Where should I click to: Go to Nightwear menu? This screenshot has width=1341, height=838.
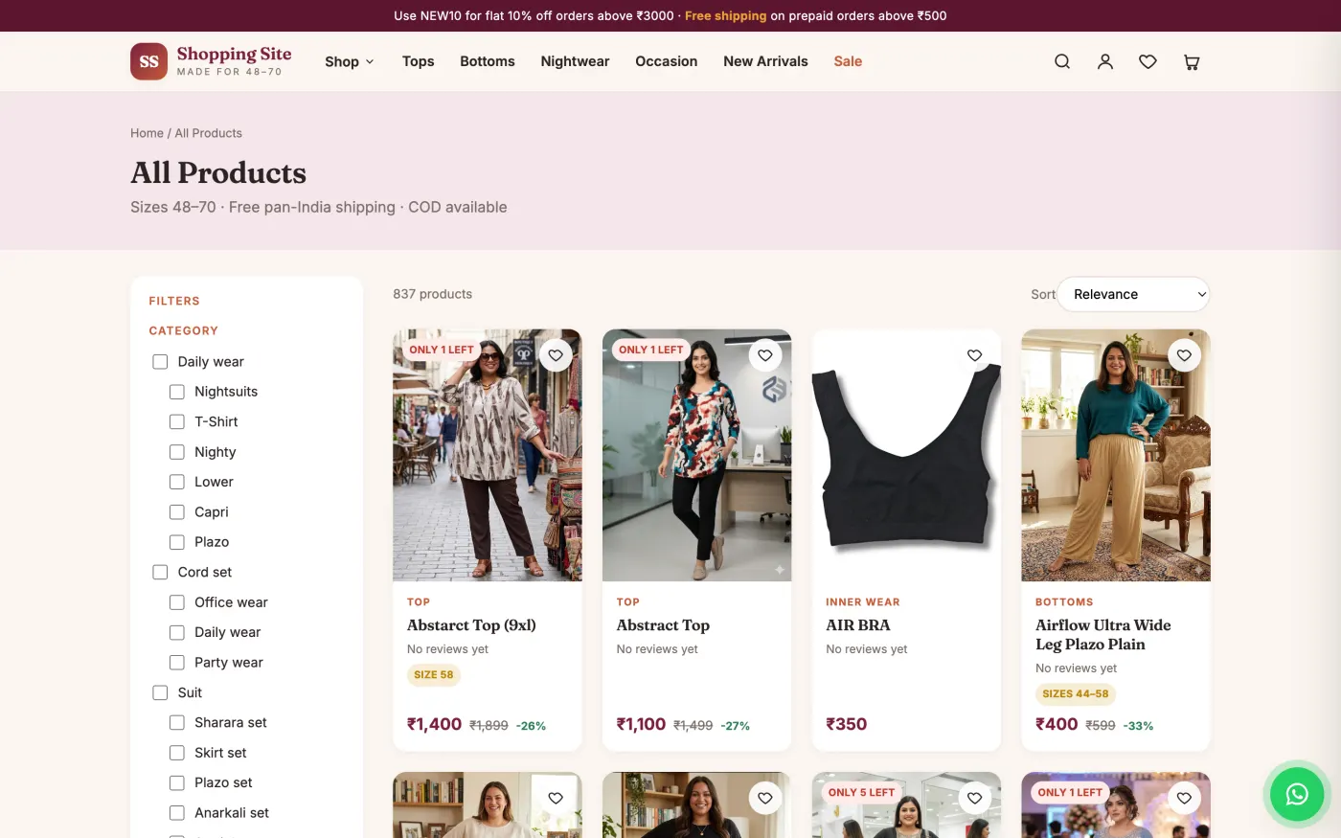(575, 61)
